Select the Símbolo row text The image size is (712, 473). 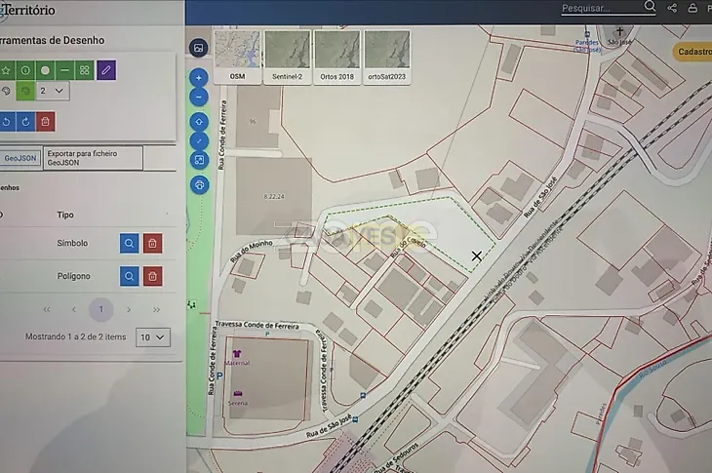(x=72, y=243)
